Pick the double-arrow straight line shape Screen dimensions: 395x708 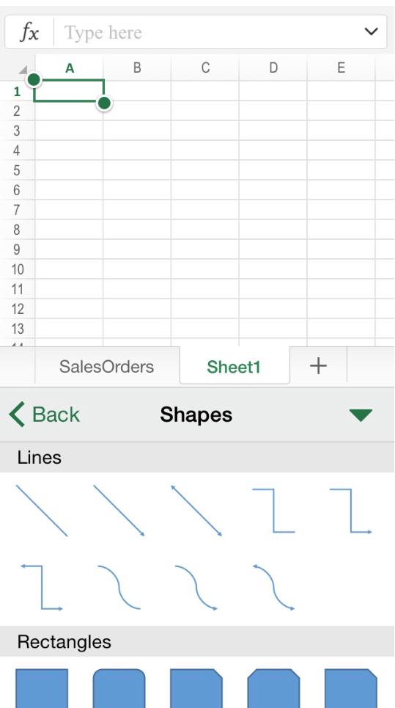[196, 511]
